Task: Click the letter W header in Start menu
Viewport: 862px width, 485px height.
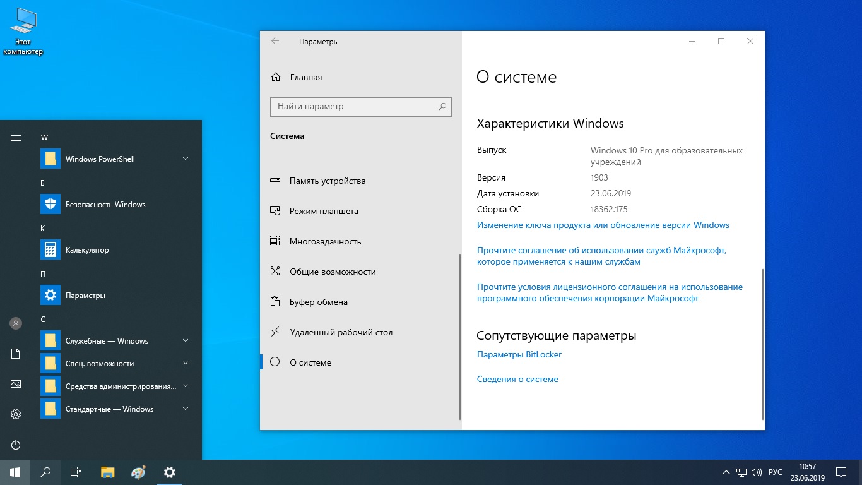Action: pos(44,138)
